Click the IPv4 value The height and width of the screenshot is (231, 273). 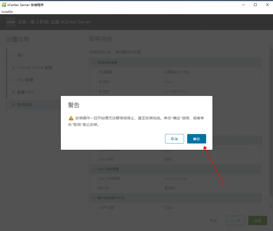[x=168, y=82]
